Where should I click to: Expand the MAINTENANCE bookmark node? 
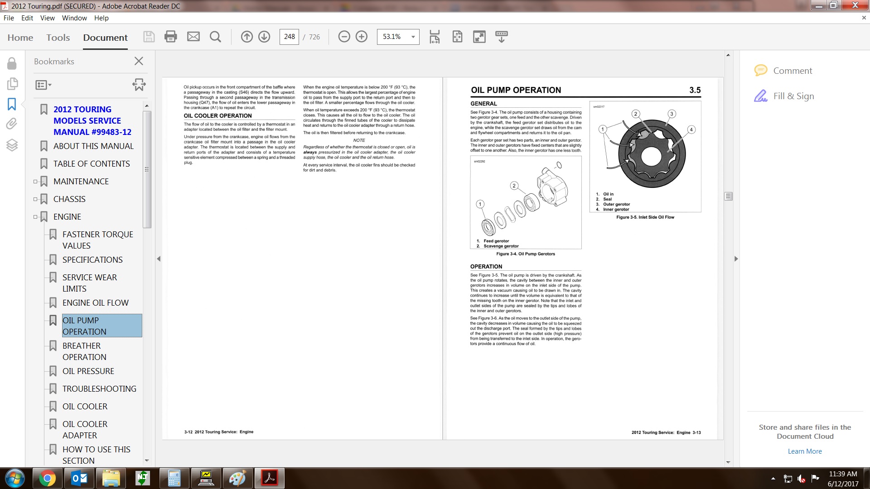pyautogui.click(x=35, y=182)
